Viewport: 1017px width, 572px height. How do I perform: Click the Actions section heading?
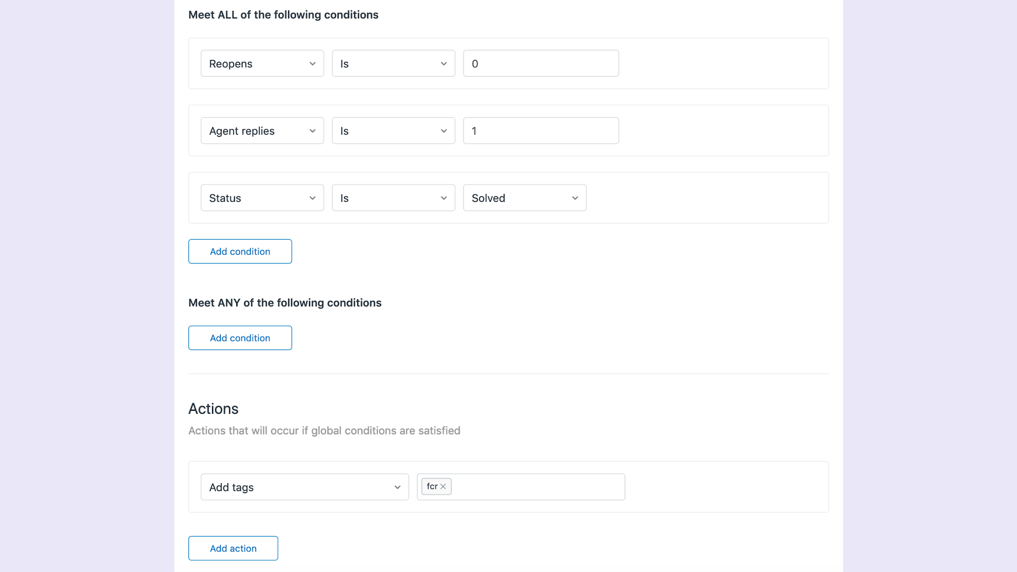213,408
